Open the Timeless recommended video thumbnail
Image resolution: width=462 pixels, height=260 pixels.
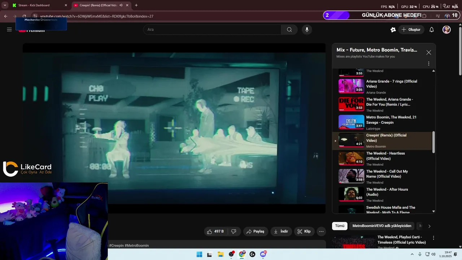(354, 243)
